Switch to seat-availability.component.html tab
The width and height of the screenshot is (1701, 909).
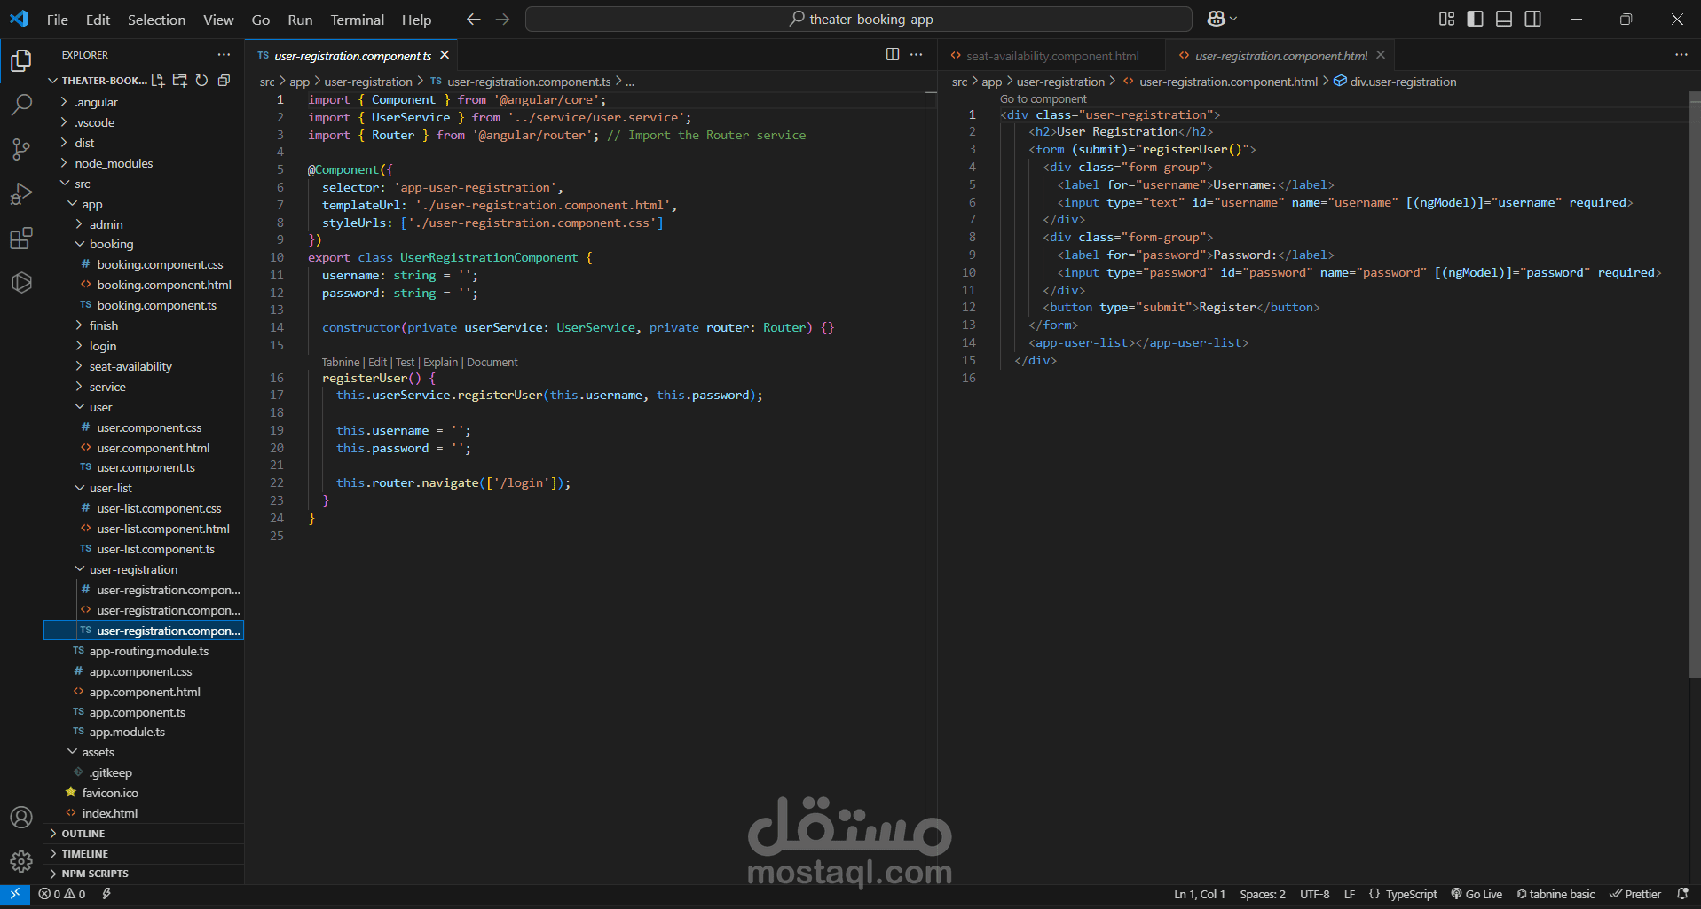[x=1052, y=56]
